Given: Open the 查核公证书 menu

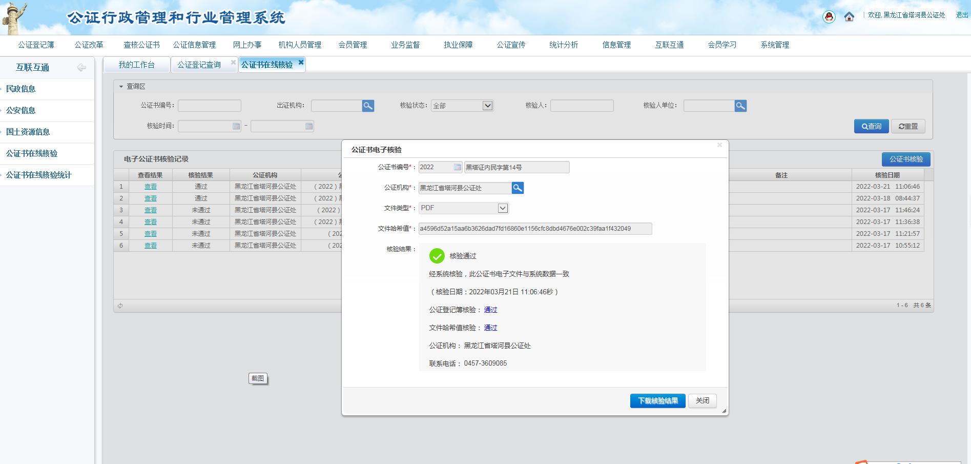Looking at the screenshot, I should click(x=141, y=45).
